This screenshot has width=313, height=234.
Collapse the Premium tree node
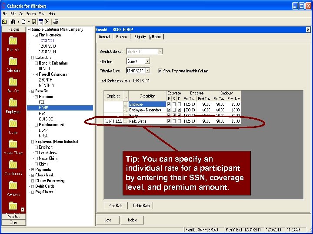coord(36,97)
